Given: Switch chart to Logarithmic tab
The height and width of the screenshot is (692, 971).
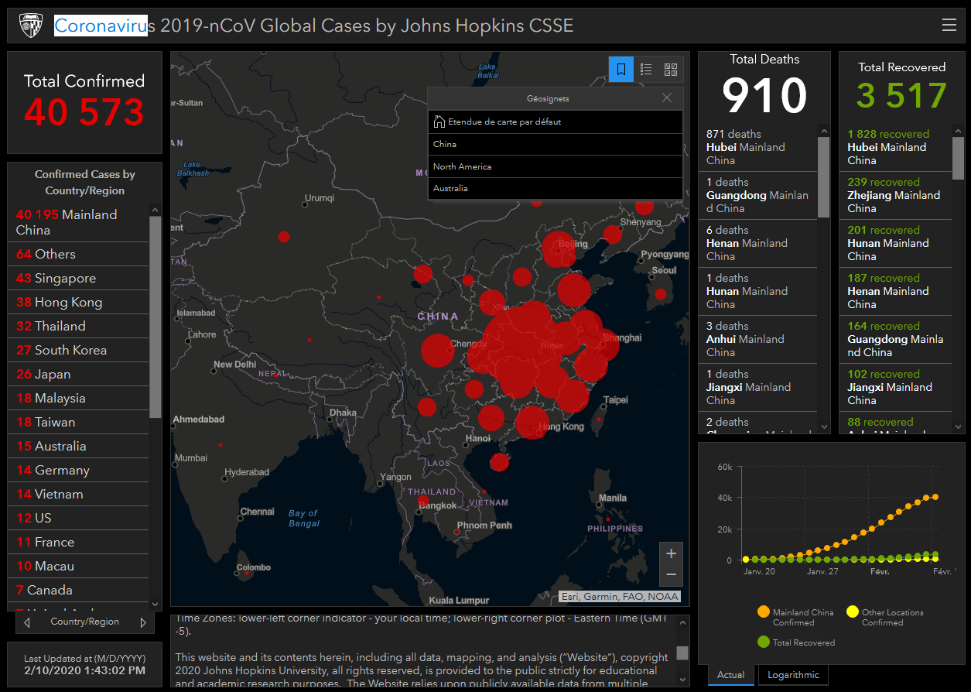Looking at the screenshot, I should pyautogui.click(x=793, y=675).
